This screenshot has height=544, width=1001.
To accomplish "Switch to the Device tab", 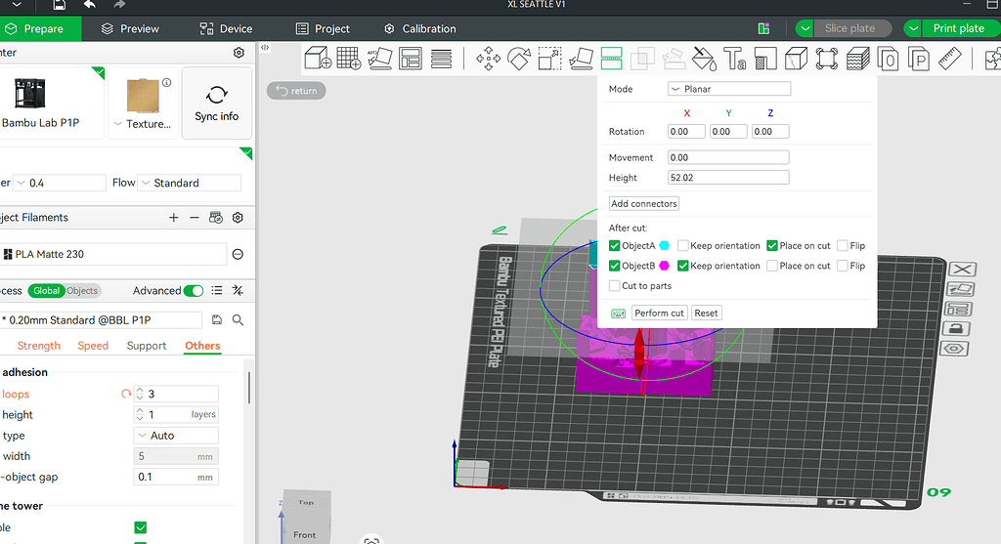I will (226, 28).
